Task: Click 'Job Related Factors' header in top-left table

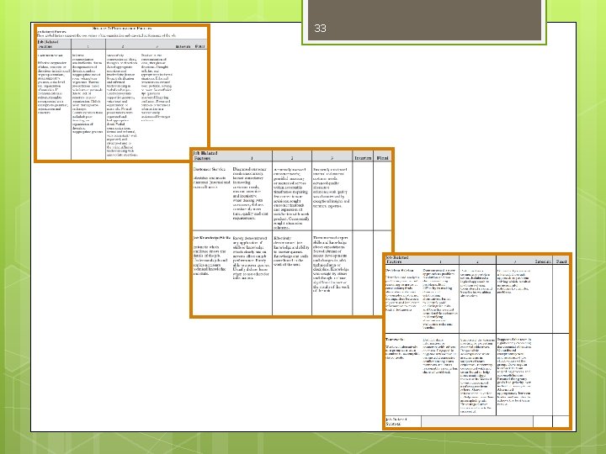Action: 48,44
